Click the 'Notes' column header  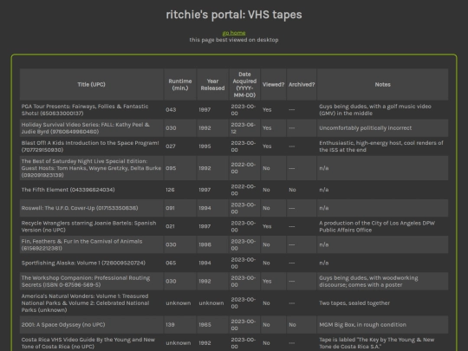[x=383, y=84]
